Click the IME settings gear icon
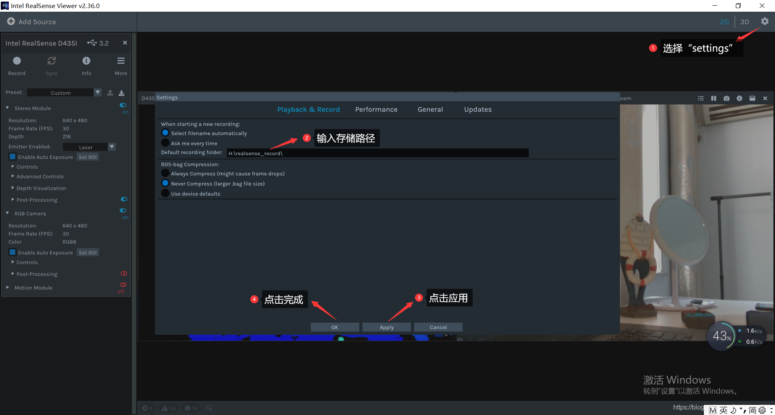The width and height of the screenshot is (775, 415). (x=762, y=410)
